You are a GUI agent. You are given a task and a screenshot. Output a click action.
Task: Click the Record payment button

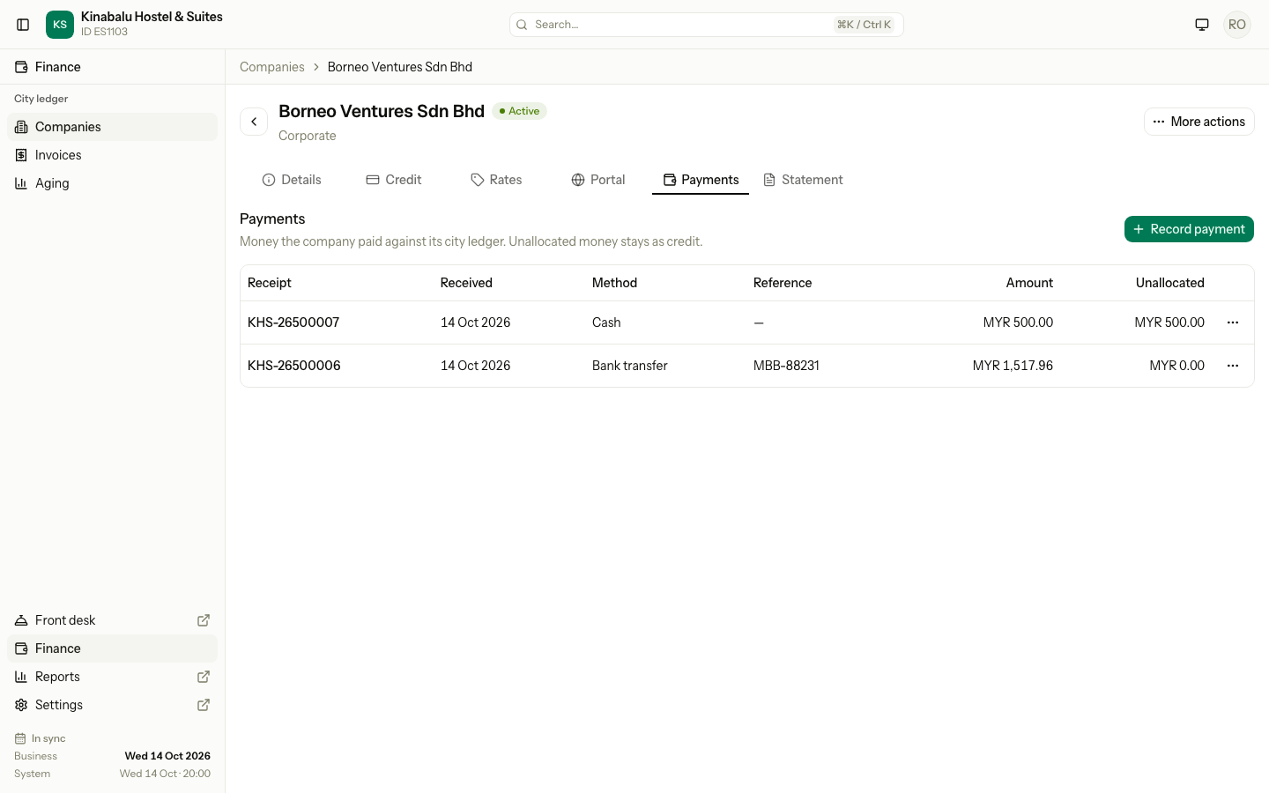tap(1189, 229)
